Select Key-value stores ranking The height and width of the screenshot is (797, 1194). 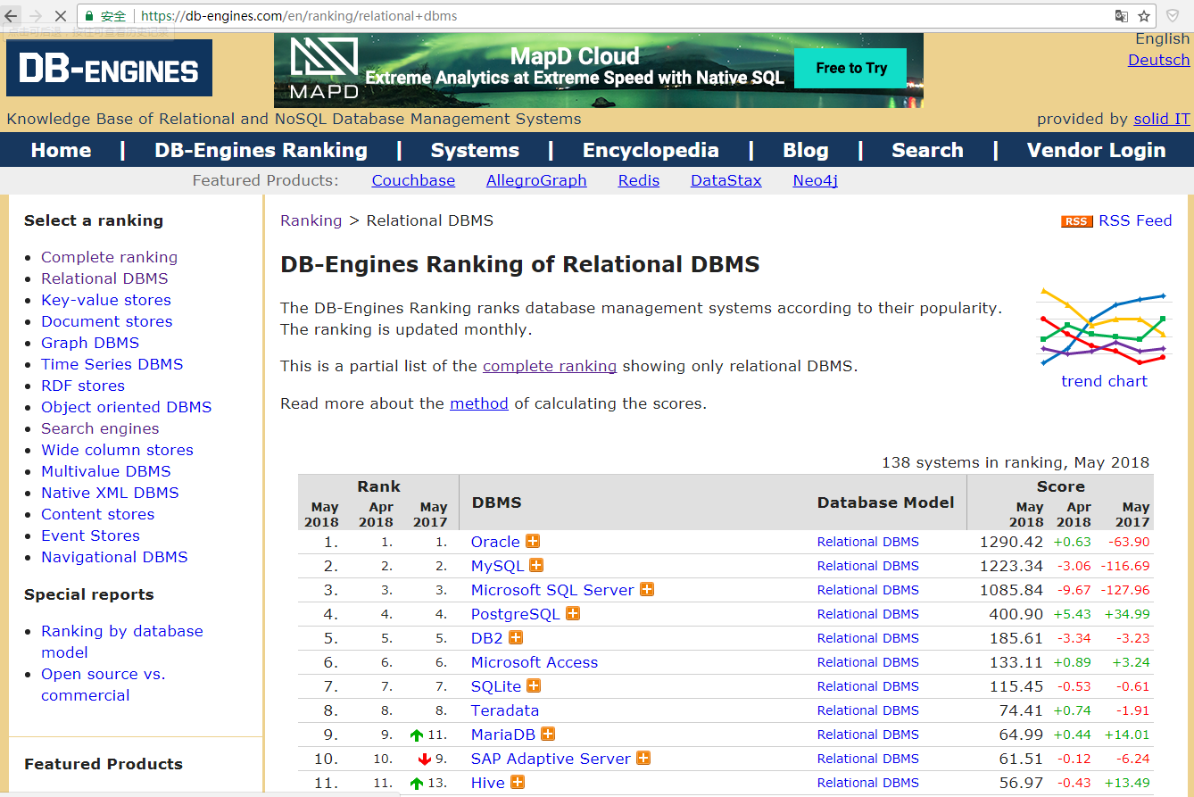click(106, 300)
